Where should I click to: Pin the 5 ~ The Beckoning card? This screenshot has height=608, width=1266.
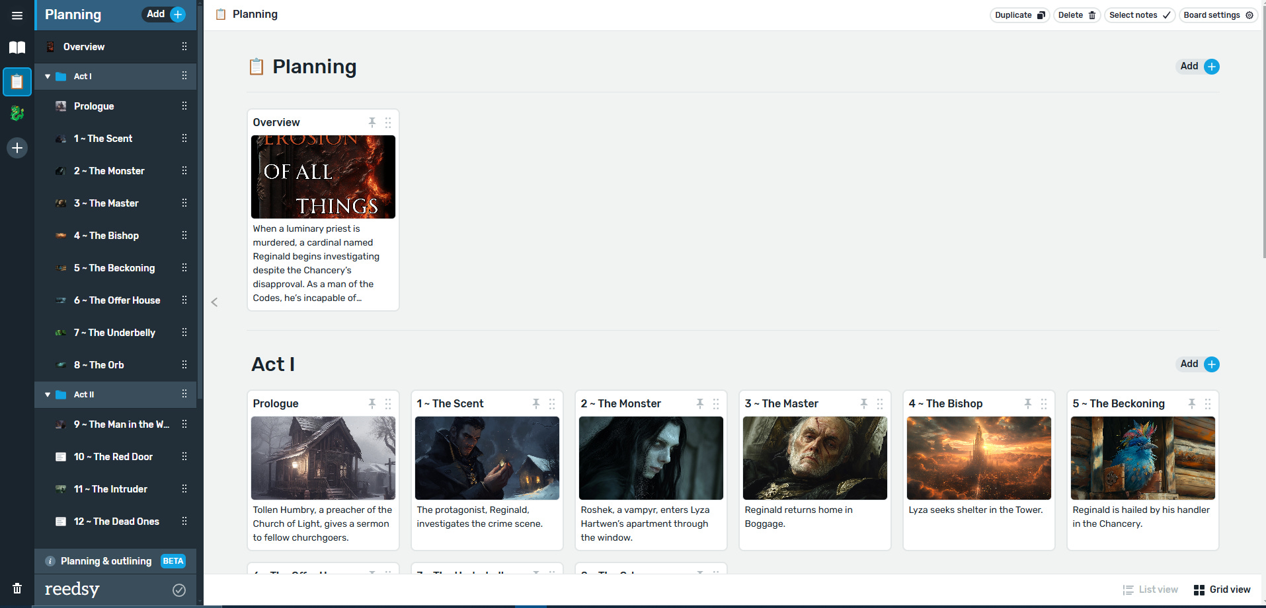(1192, 403)
